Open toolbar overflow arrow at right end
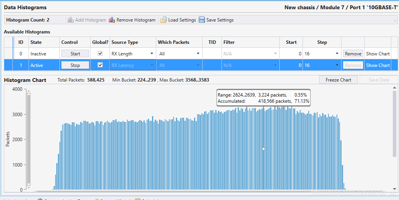Image resolution: width=399 pixels, height=200 pixels. [395, 21]
